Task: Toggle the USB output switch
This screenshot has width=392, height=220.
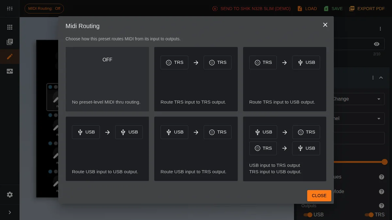Action: (308, 214)
